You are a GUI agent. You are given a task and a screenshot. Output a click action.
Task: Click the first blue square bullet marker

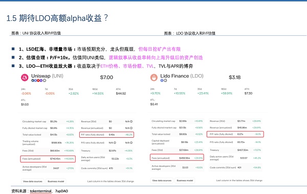(x=13, y=49)
